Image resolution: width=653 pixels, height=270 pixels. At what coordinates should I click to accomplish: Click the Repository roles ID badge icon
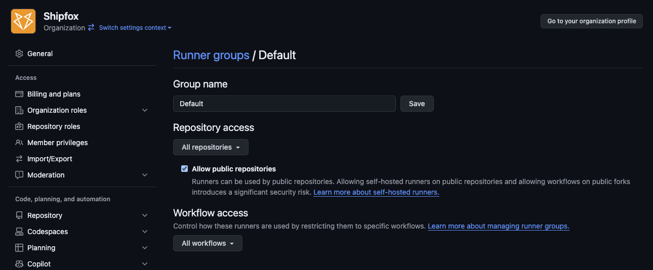(19, 126)
